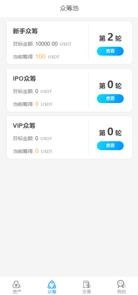
Task: Select the 众筹 triangle nodes icon
Action: click(52, 284)
